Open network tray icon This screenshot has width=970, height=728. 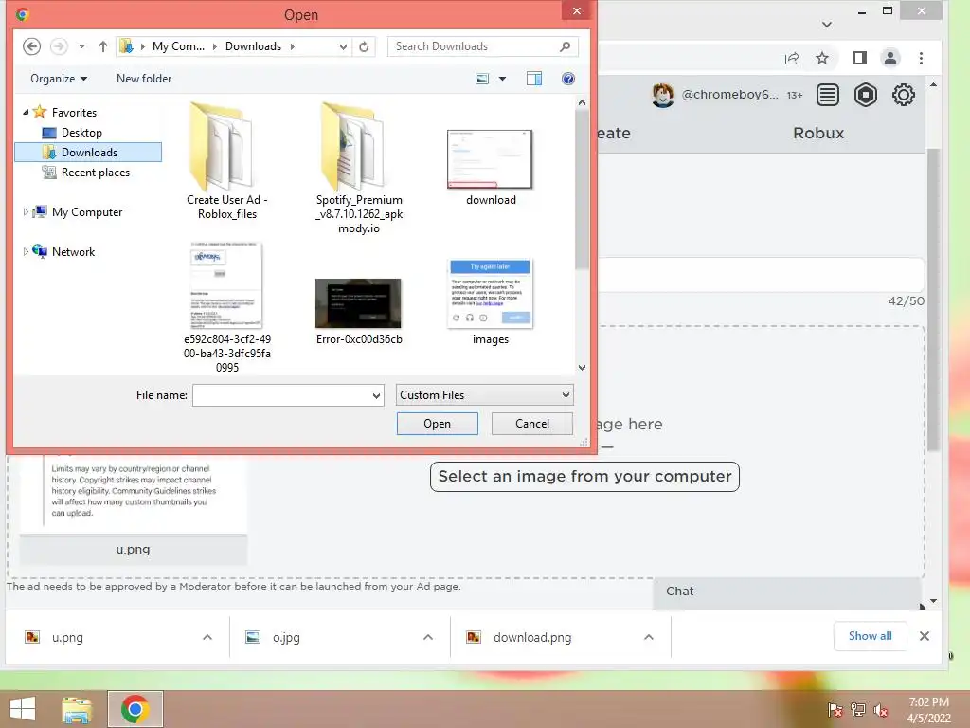click(x=858, y=710)
